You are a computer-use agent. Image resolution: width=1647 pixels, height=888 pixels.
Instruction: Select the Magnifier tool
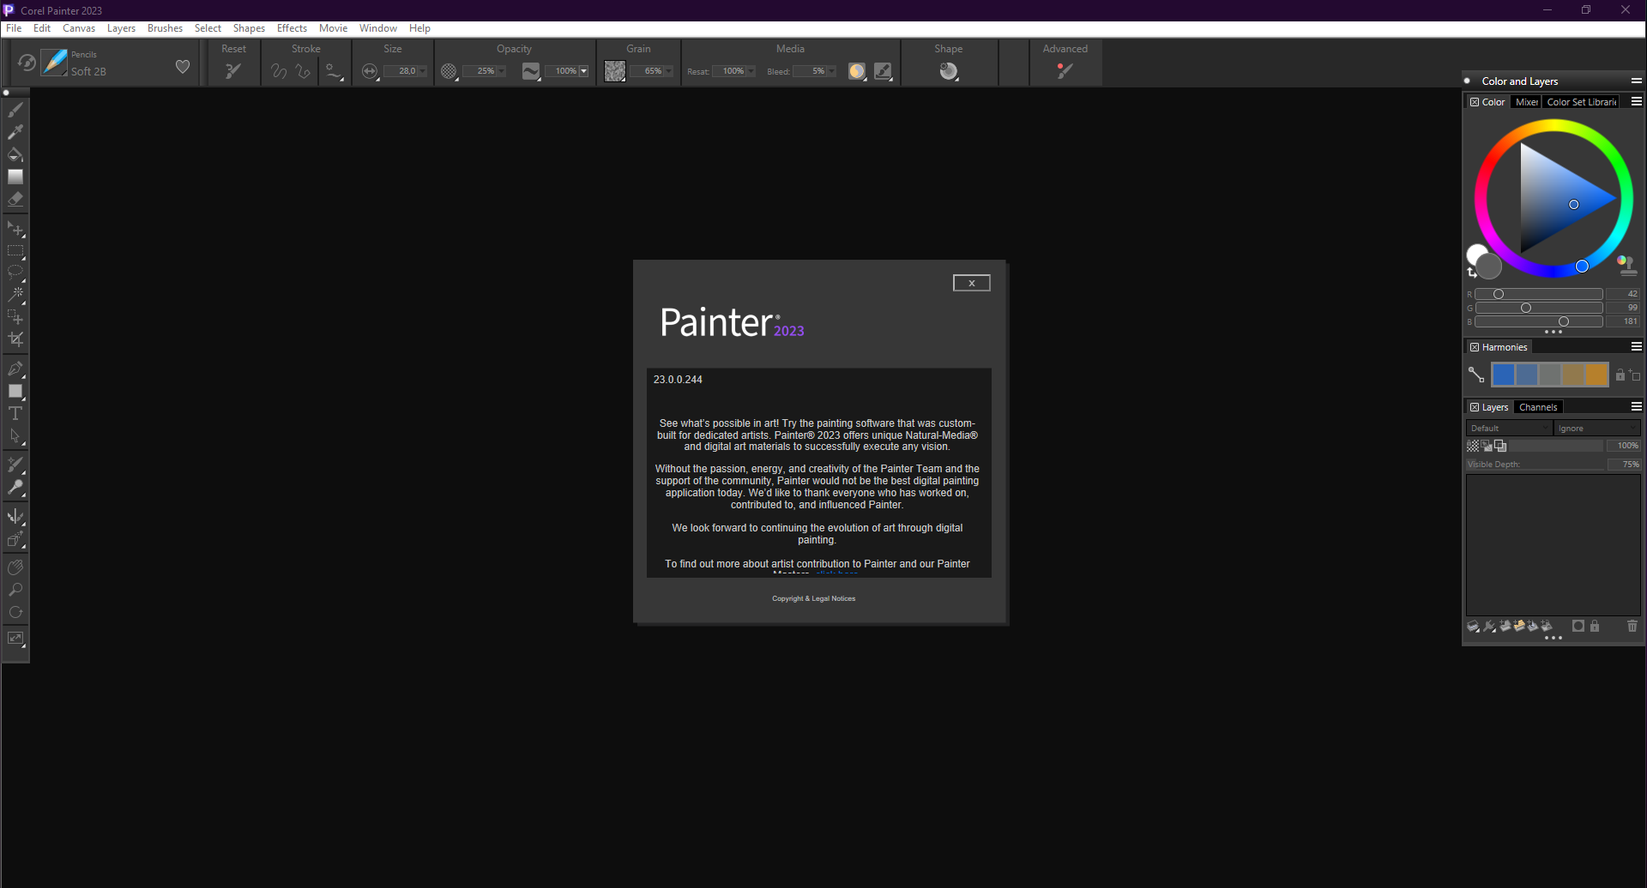15,590
